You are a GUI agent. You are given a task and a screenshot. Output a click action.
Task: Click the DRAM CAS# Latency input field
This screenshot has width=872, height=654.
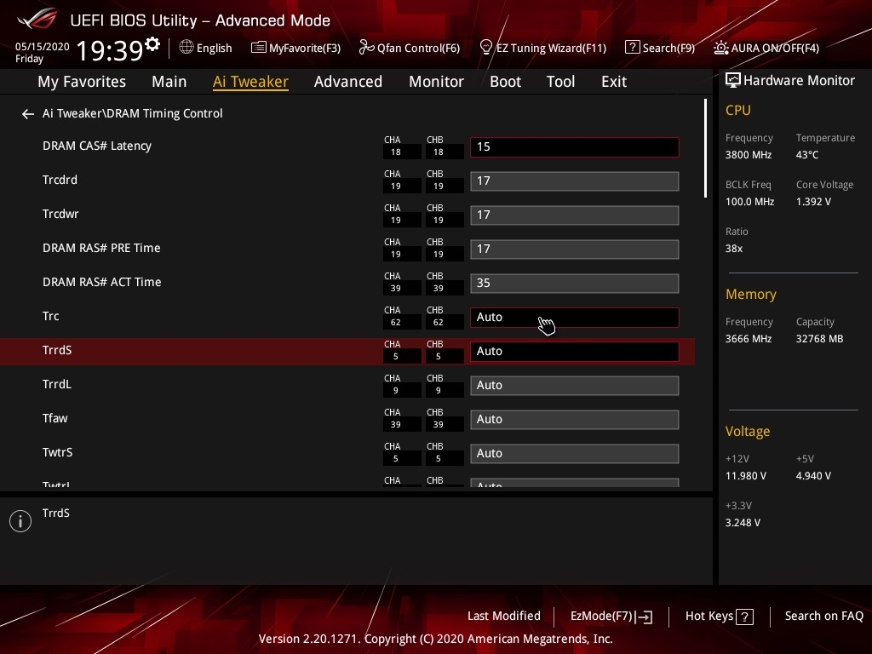pyautogui.click(x=574, y=146)
